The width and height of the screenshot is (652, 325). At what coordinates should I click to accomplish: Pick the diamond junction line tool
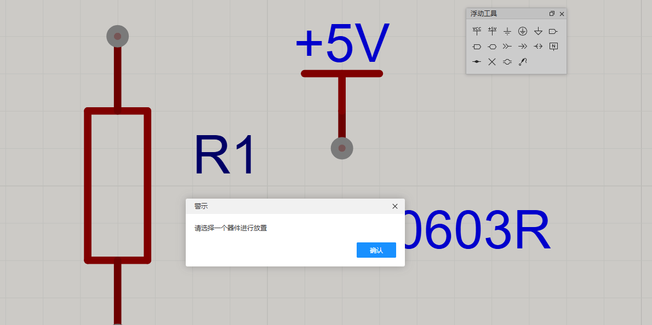pos(477,62)
